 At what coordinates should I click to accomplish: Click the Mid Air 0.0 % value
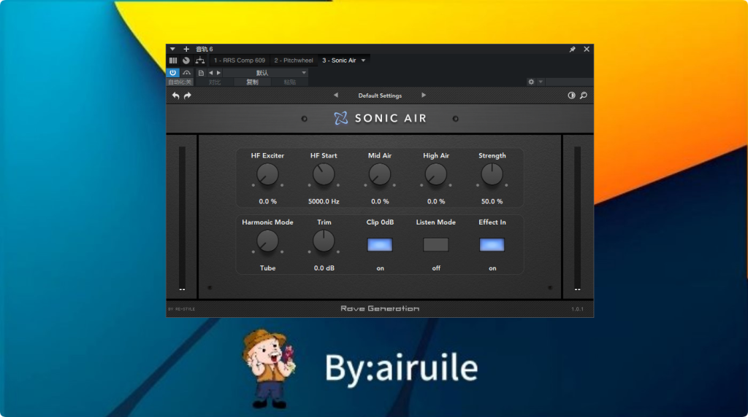380,201
